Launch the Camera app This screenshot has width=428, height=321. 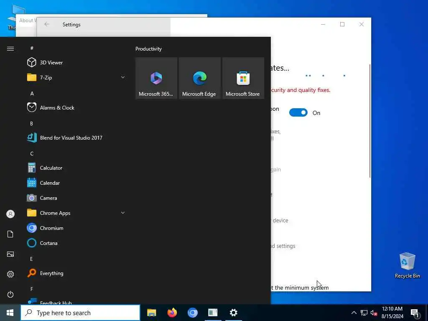pyautogui.click(x=76, y=198)
